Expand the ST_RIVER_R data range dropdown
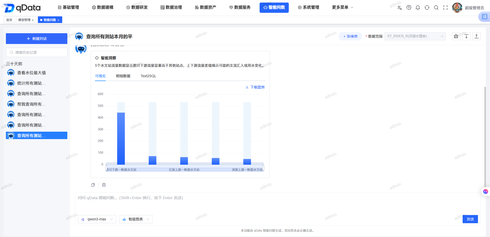The height and width of the screenshot is (237, 490). [x=415, y=36]
